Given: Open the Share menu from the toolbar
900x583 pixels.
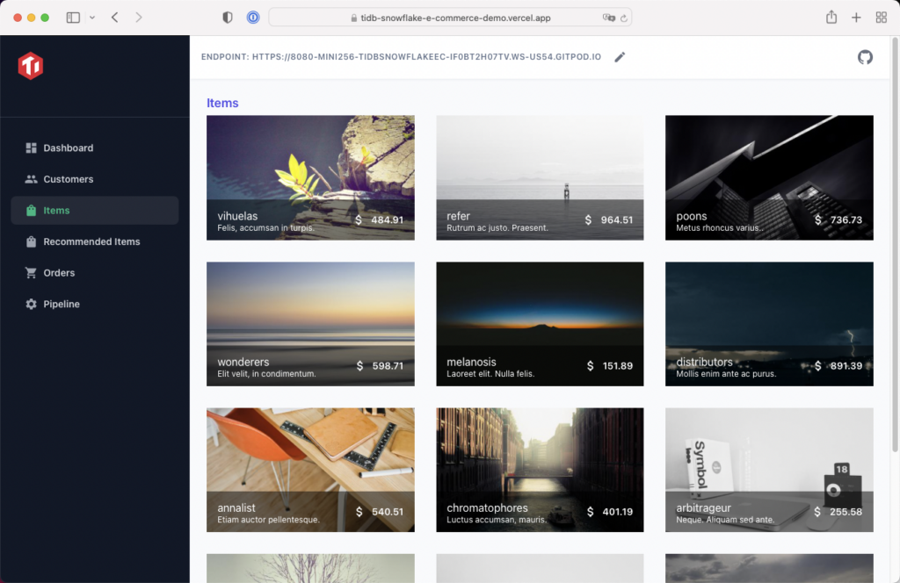Looking at the screenshot, I should pos(831,17).
